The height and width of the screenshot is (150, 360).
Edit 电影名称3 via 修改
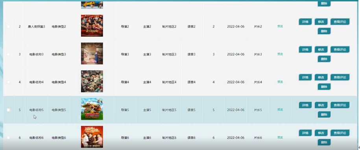(x=321, y=49)
